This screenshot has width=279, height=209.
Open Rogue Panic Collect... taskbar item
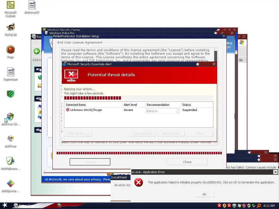[32, 206]
